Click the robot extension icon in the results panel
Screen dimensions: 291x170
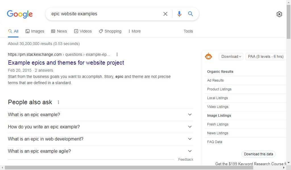209,56
